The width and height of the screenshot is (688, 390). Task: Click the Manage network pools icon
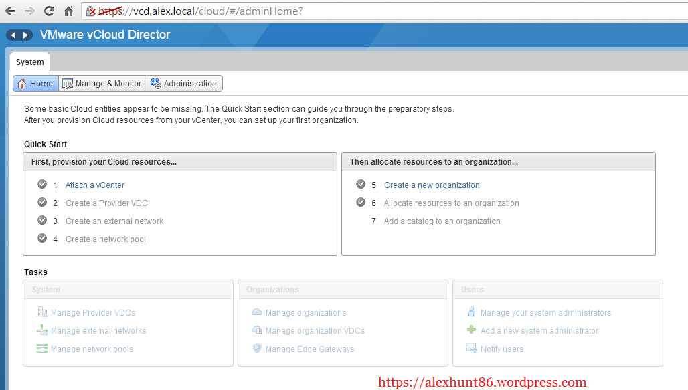point(42,349)
